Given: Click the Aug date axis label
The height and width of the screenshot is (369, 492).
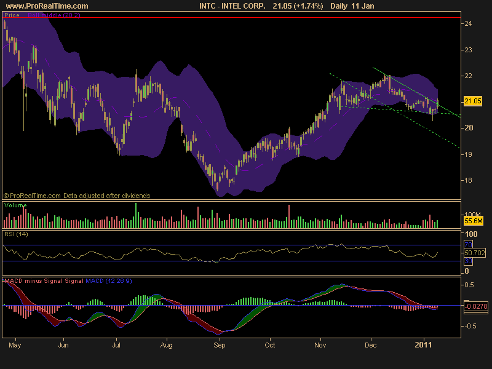Looking at the screenshot, I should coord(166,346).
